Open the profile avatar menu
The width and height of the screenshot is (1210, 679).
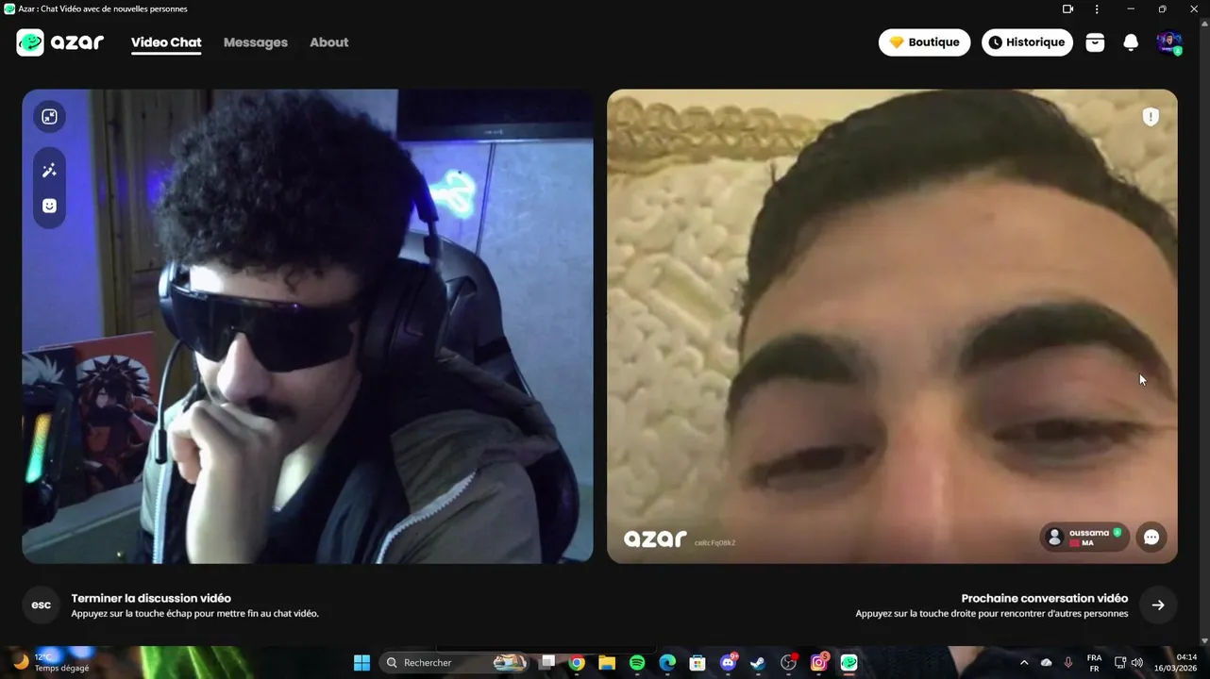pos(1169,42)
